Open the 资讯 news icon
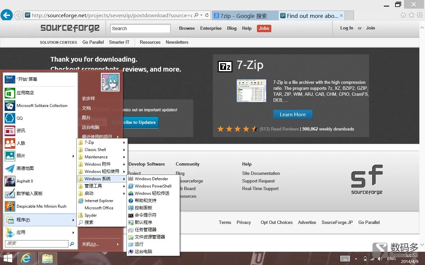Screen dimensions: 425x265 click(x=10, y=131)
